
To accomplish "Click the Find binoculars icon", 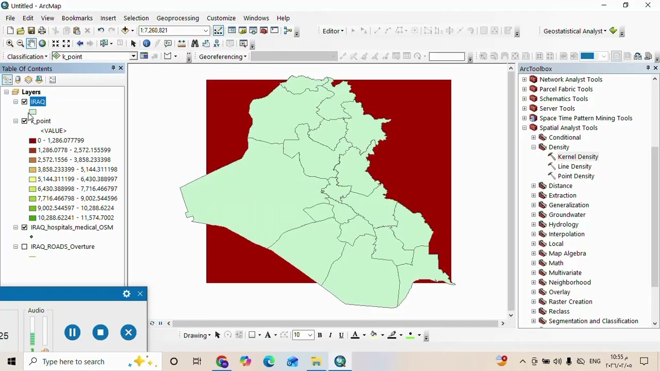I will click(195, 44).
